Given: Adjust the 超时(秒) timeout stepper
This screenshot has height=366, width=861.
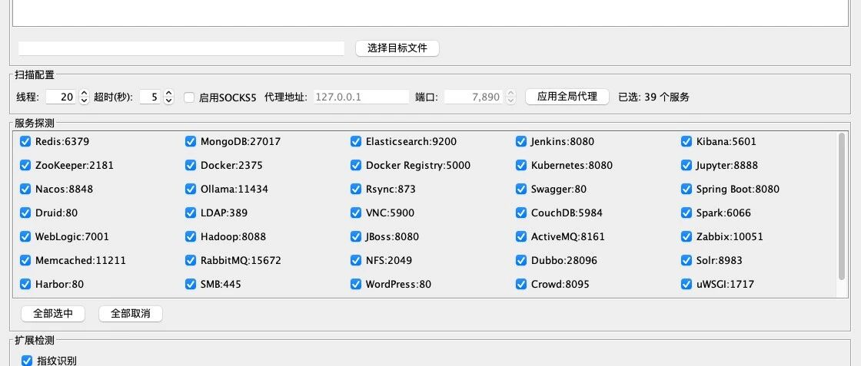Looking at the screenshot, I should pyautogui.click(x=168, y=97).
